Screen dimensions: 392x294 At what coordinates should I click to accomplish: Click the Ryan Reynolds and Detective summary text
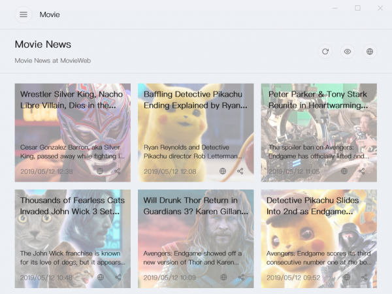coord(193,152)
